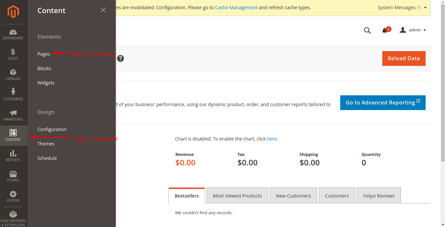
Task: Switch to Most Viewed Products tab
Action: tap(237, 196)
